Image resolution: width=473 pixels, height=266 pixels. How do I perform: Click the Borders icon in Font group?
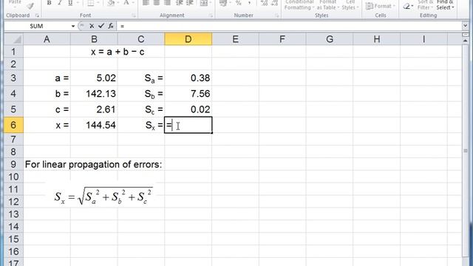[90, 3]
